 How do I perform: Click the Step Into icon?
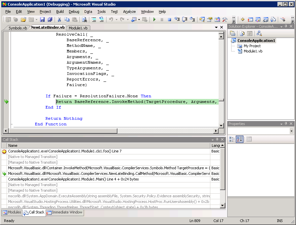pyautogui.click(x=177, y=19)
